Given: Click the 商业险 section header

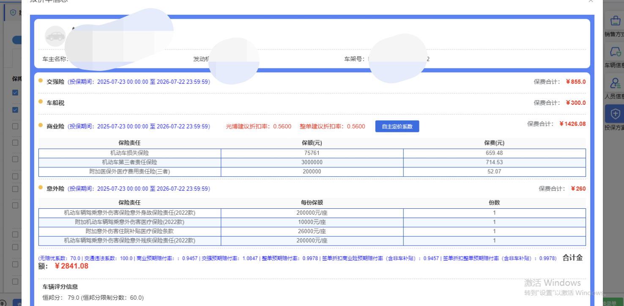Looking at the screenshot, I should 55,126.
